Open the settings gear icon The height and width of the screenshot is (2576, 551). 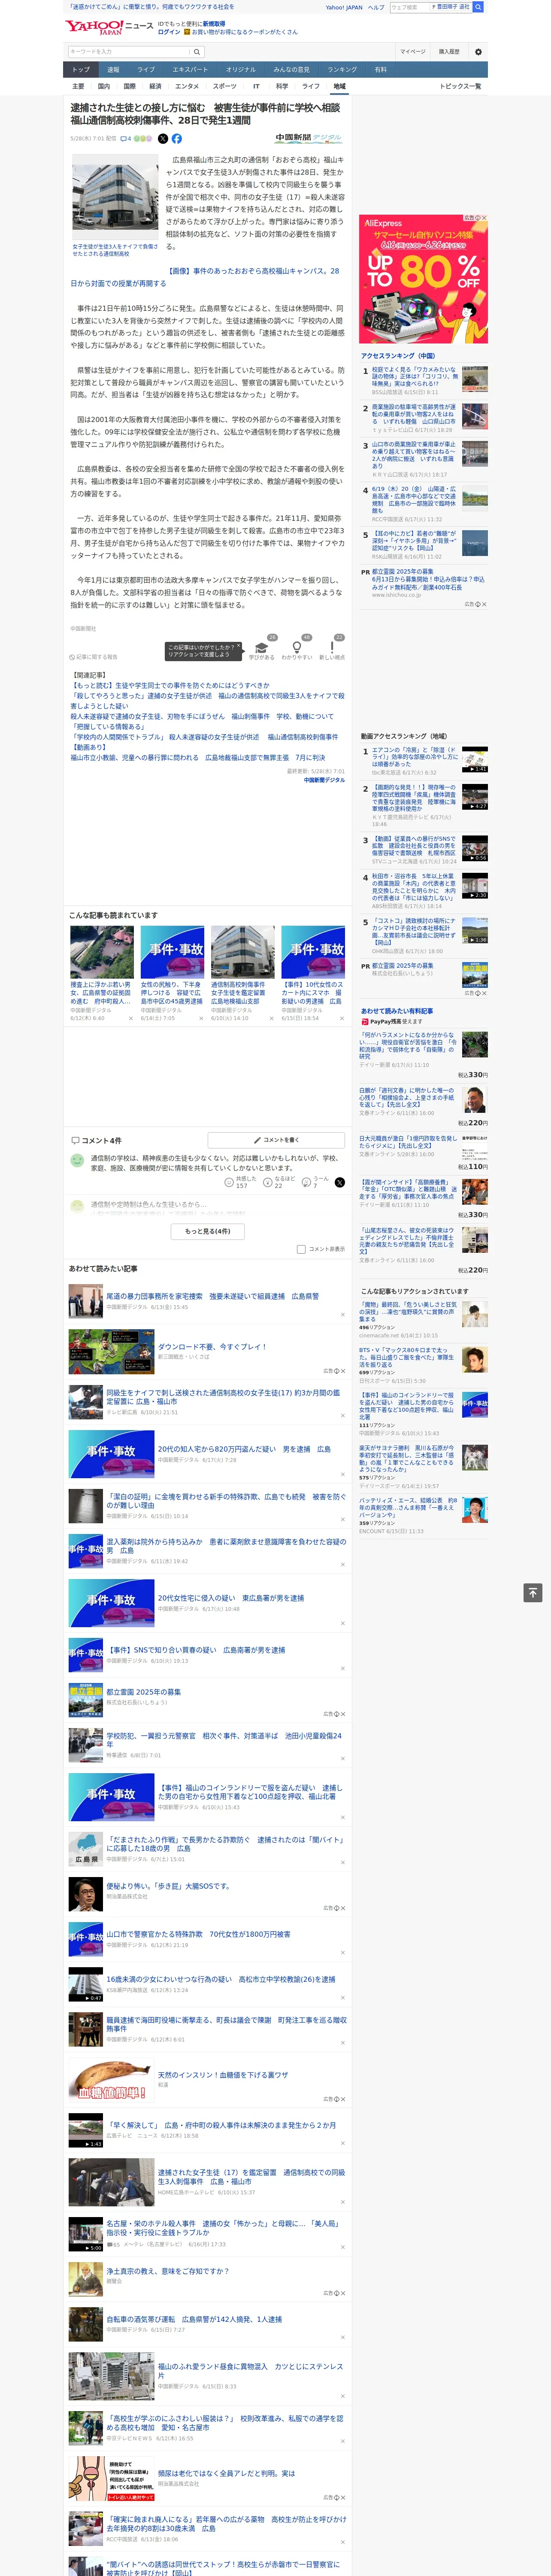pos(478,51)
